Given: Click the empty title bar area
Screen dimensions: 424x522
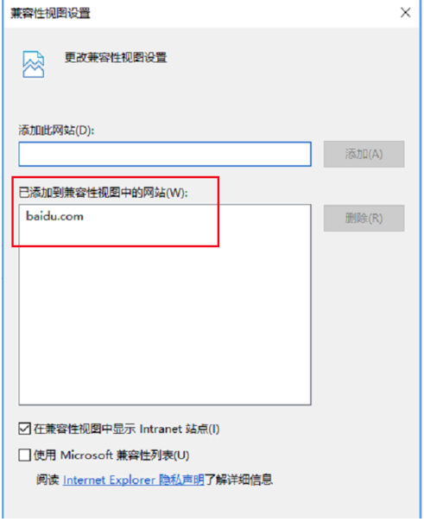Looking at the screenshot, I should click(x=243, y=13).
